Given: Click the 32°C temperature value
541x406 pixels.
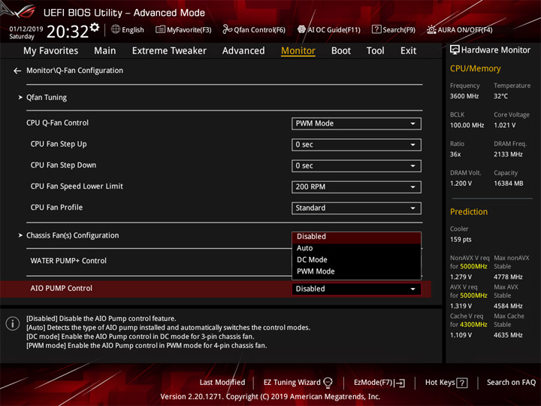Looking at the screenshot, I should point(500,96).
